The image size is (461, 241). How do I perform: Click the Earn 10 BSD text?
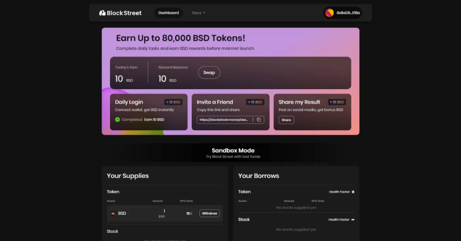[x=154, y=120]
